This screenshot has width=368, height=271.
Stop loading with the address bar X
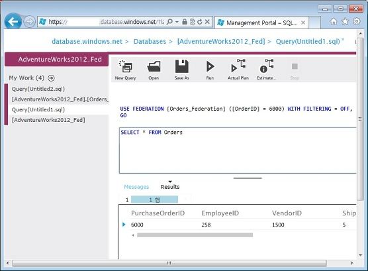coord(207,22)
